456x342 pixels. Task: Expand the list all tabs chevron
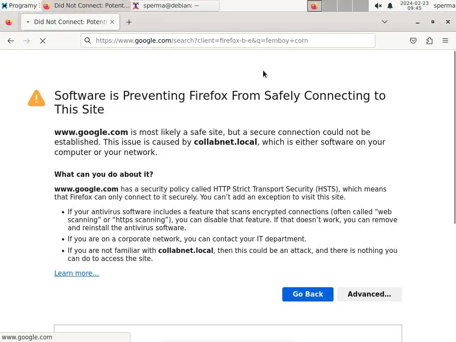385,22
